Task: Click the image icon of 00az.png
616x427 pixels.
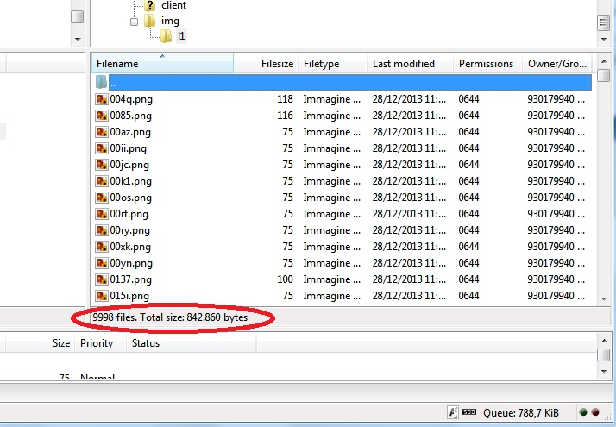Action: click(x=102, y=132)
